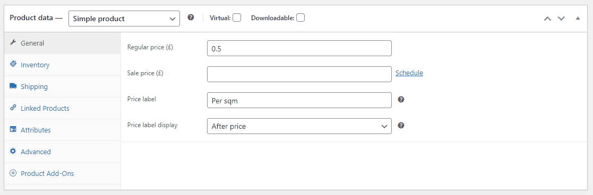Click into the empty Sale price field
Screen dimensions: 593x195
pyautogui.click(x=299, y=74)
